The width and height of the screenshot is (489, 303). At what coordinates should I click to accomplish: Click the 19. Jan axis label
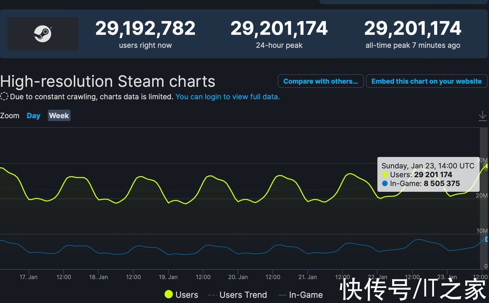[168, 277]
